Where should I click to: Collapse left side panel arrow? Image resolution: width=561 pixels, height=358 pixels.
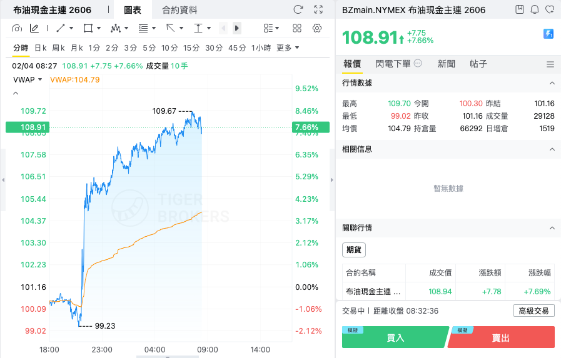pyautogui.click(x=3, y=180)
